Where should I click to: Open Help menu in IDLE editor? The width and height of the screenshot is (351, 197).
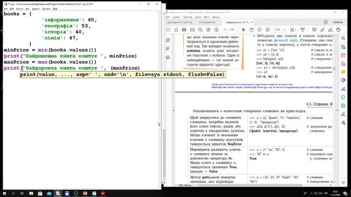click(55, 9)
